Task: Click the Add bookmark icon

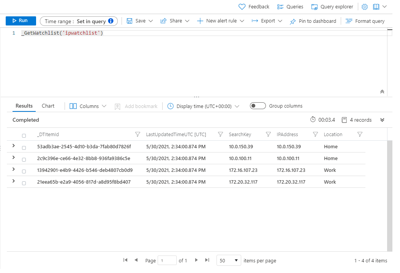Action: click(x=117, y=106)
